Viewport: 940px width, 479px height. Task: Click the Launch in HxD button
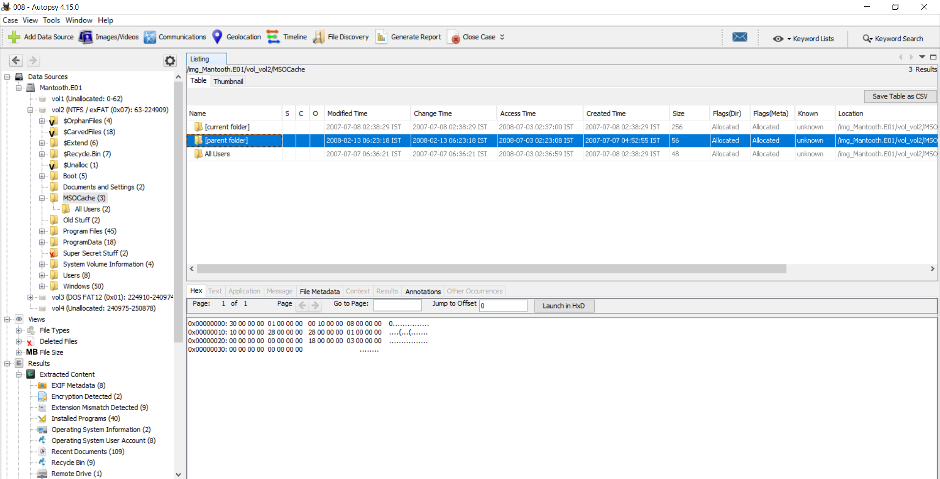click(564, 306)
